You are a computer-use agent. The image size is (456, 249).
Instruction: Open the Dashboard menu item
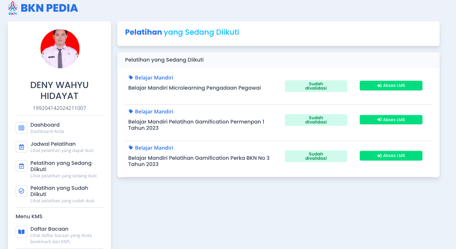click(x=45, y=125)
